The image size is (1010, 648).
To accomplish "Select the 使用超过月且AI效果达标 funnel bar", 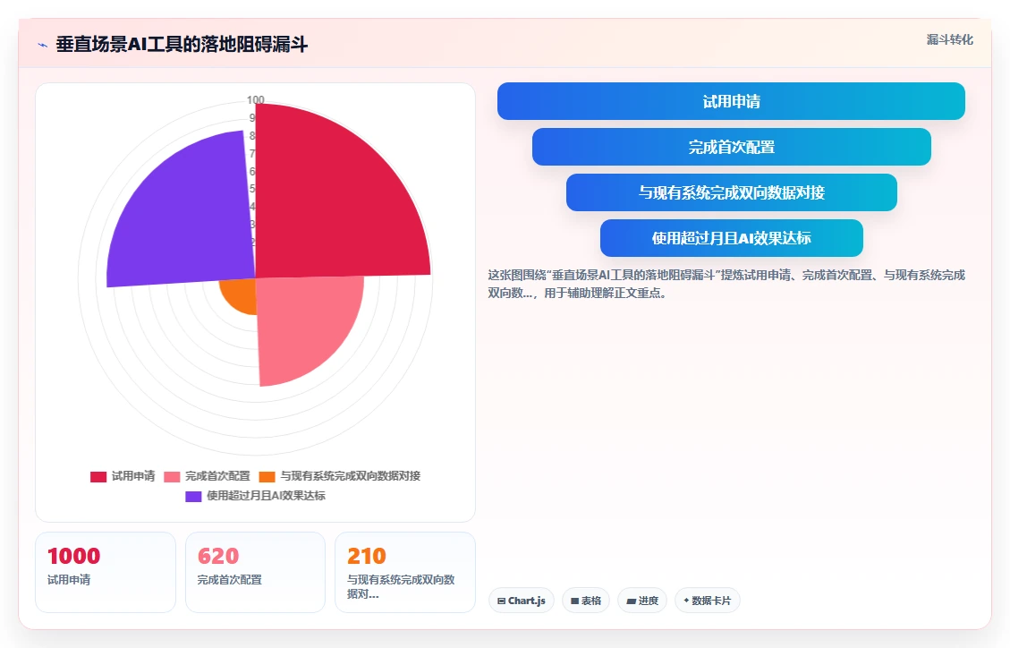I will point(731,238).
